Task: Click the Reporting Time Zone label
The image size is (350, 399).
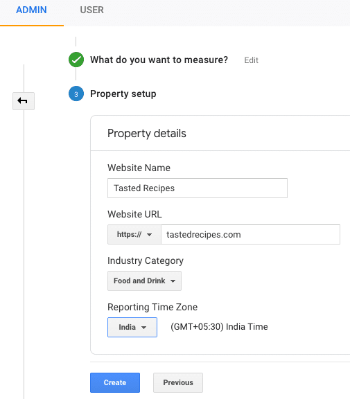Action: pyautogui.click(x=152, y=307)
